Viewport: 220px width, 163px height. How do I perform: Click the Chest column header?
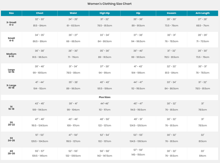point(40,13)
